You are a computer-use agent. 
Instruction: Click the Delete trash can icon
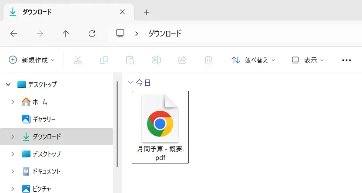point(208,60)
